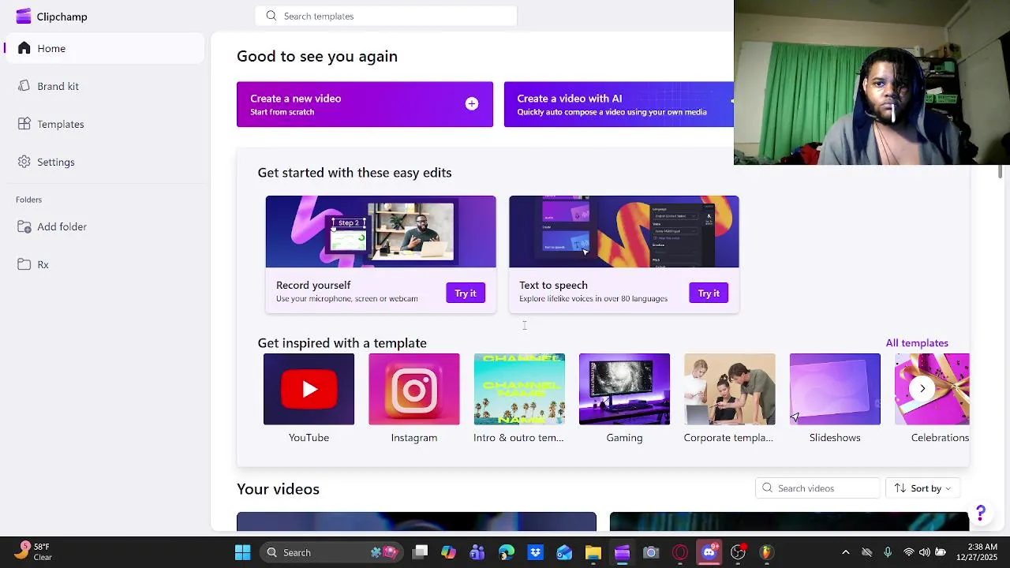Screen dimensions: 1010x568
Task: Open Task View in taskbar
Action: coord(420,552)
